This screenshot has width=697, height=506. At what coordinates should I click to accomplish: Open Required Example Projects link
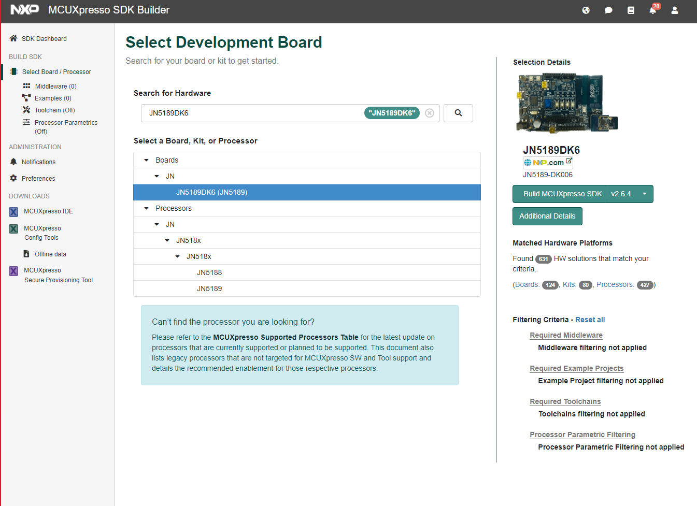576,368
